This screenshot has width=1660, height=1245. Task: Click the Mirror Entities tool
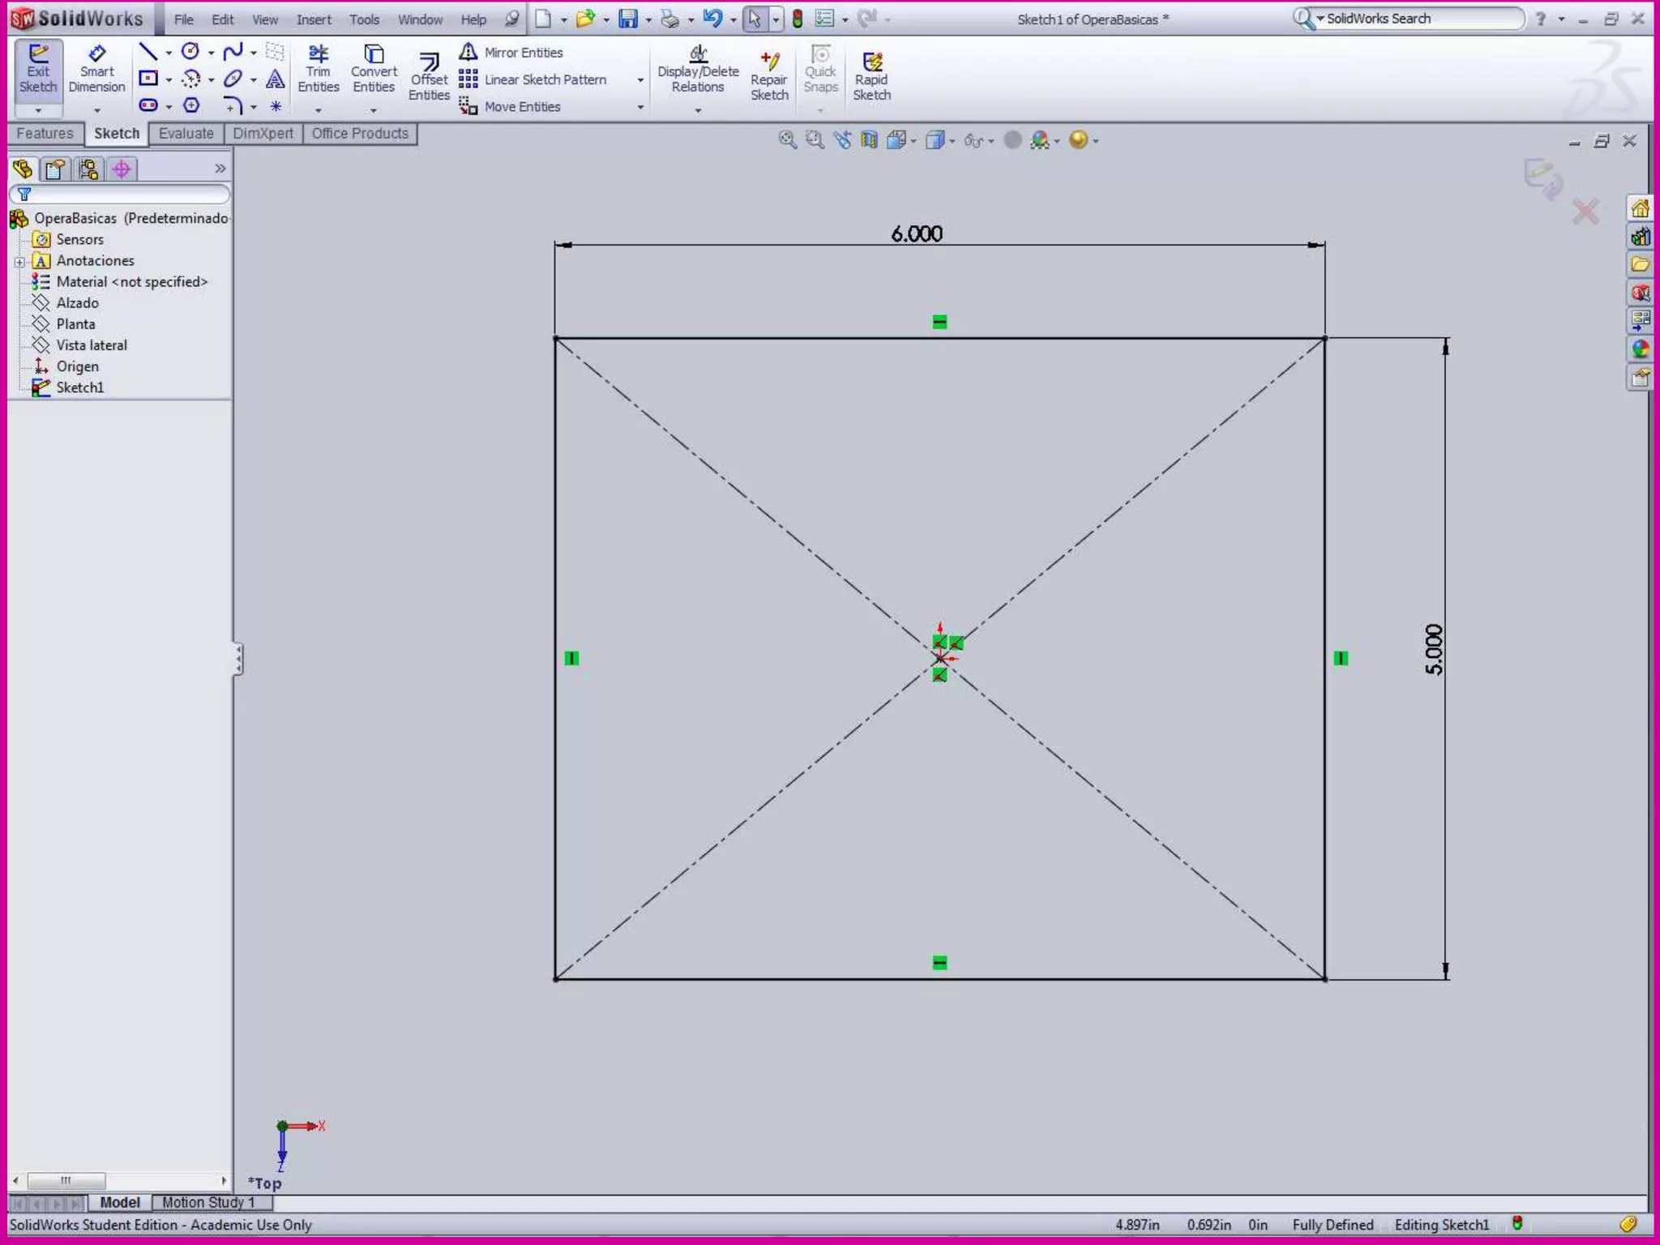(x=512, y=53)
